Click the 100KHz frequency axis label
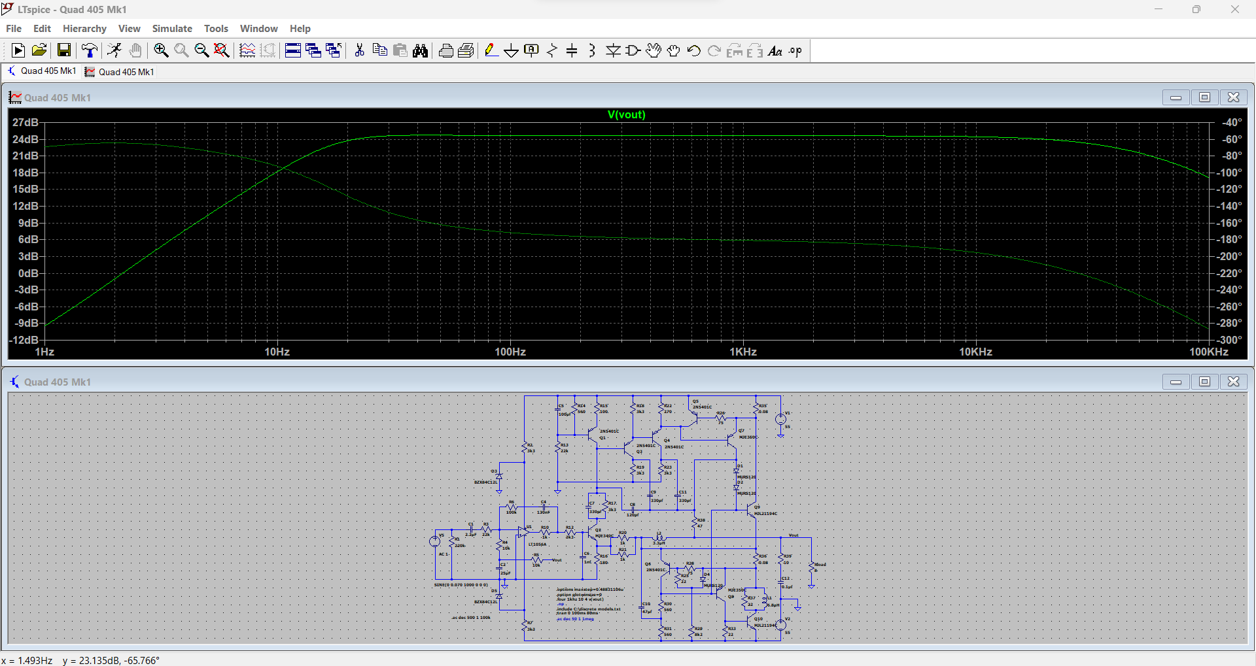Viewport: 1256px width, 666px height. click(1208, 352)
